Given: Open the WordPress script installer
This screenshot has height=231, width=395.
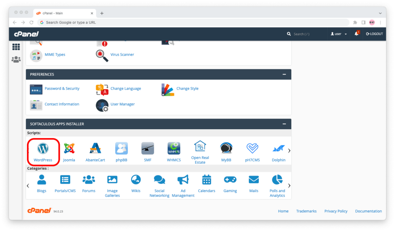Looking at the screenshot, I should (x=43, y=152).
